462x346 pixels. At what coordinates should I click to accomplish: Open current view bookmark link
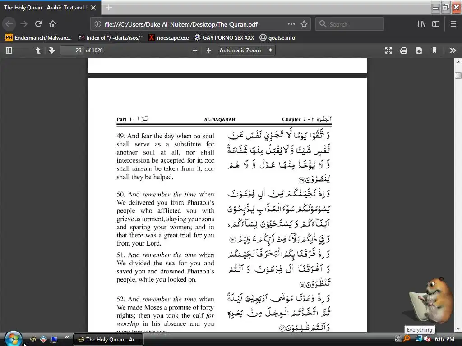tap(434, 50)
